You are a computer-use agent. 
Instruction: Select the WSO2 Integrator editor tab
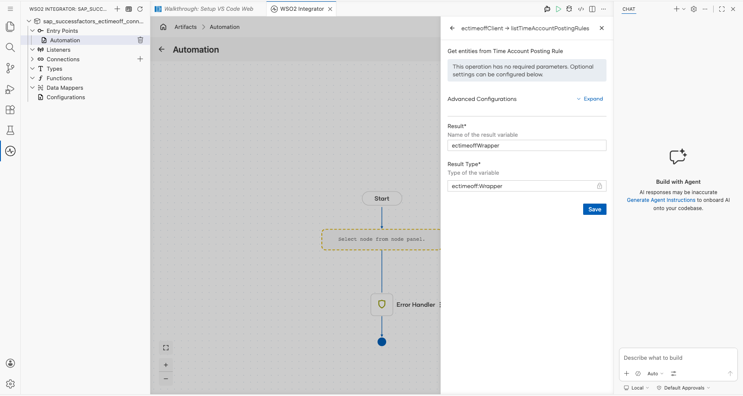tap(302, 9)
